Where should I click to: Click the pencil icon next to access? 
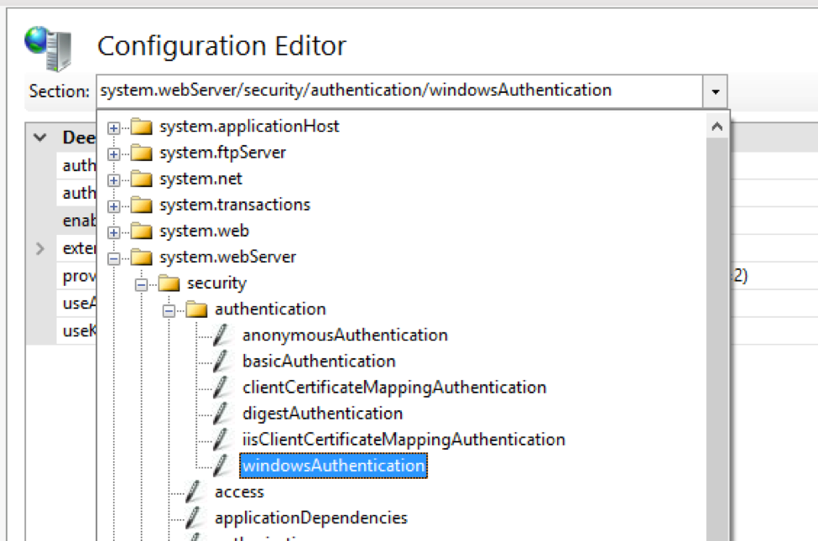(x=195, y=492)
